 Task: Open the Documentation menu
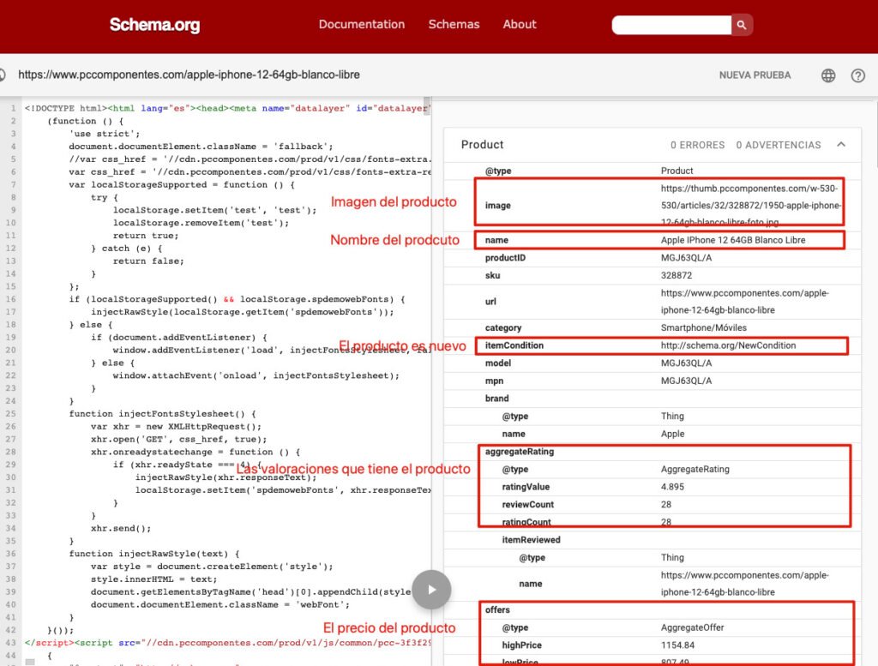click(362, 24)
